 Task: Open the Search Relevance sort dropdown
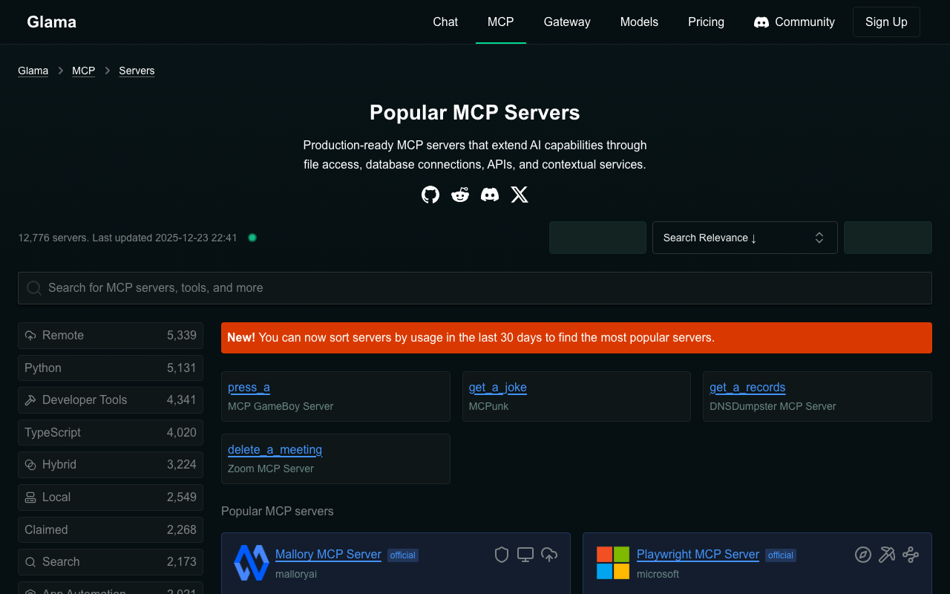pos(744,238)
